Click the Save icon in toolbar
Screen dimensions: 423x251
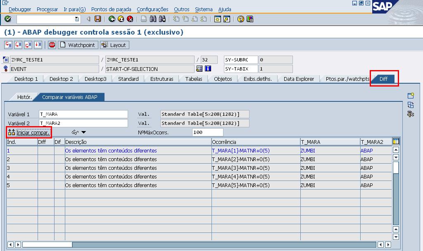click(x=97, y=19)
